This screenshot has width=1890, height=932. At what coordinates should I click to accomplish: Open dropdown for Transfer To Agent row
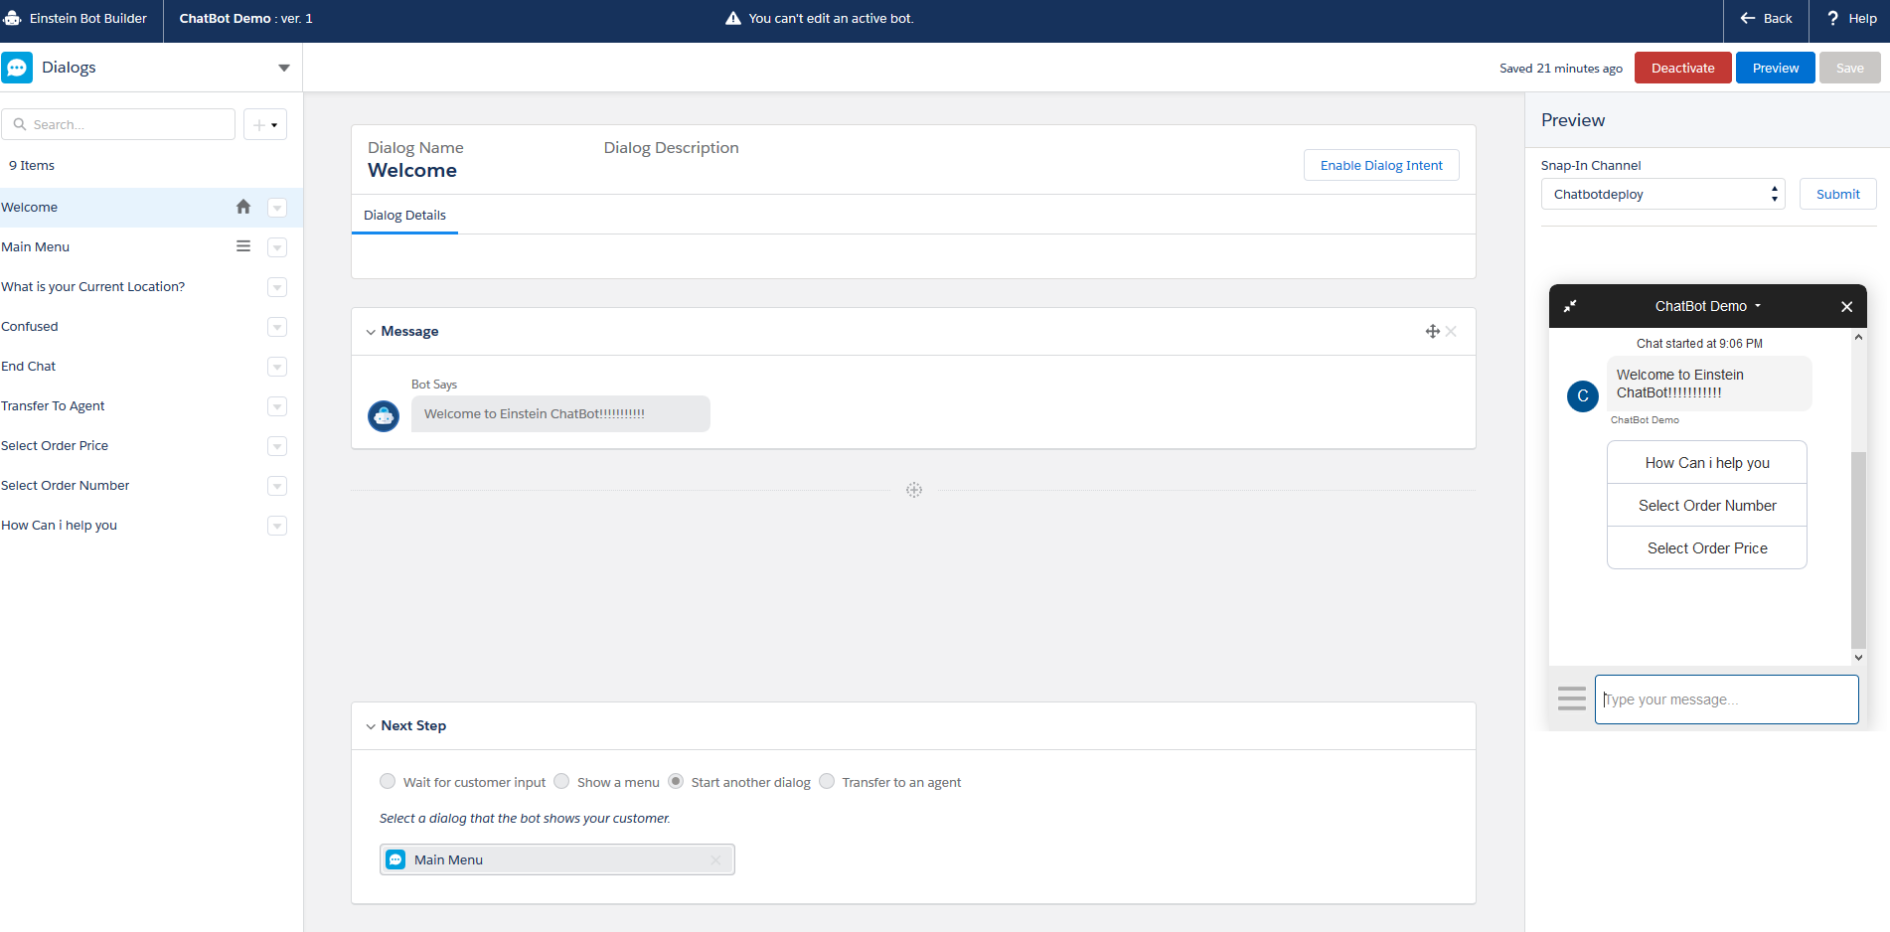277,406
